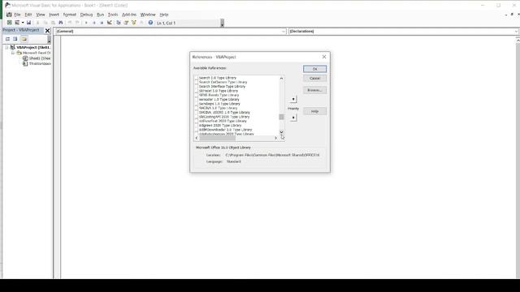Open the Edit menu

coord(28,15)
